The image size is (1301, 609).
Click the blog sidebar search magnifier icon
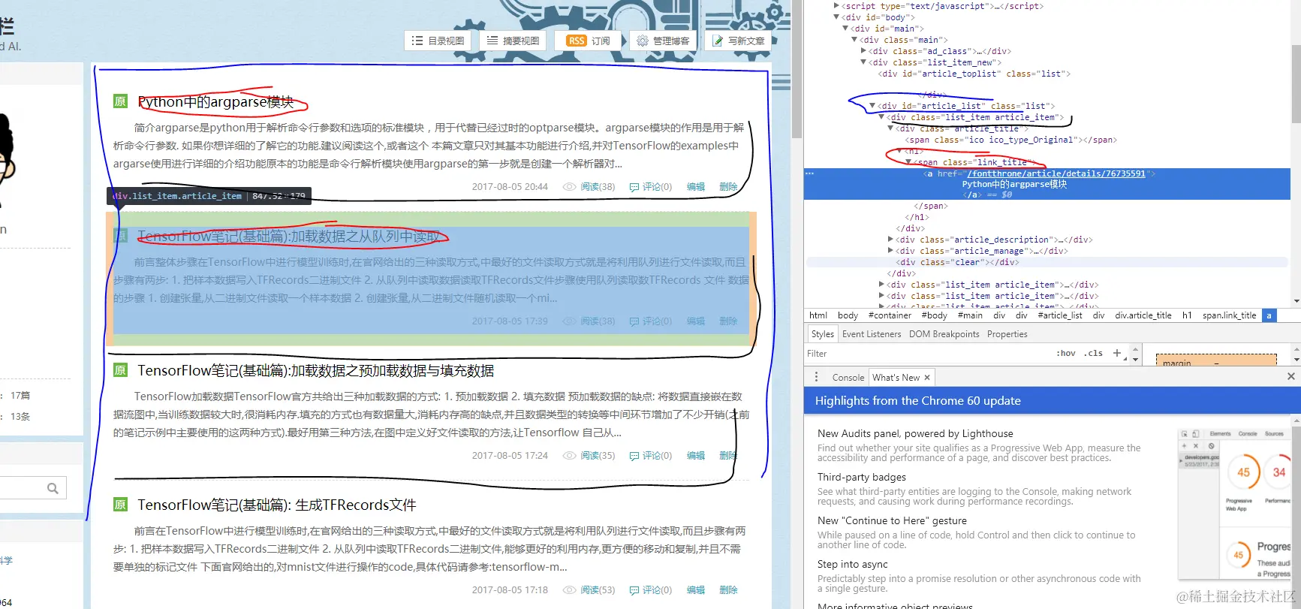(x=53, y=488)
